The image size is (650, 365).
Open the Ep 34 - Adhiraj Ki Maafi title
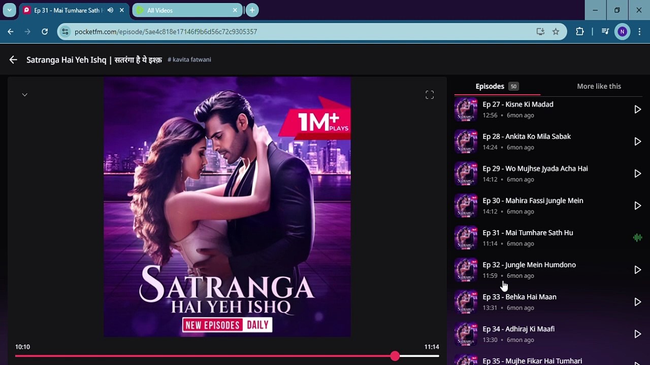(518, 329)
